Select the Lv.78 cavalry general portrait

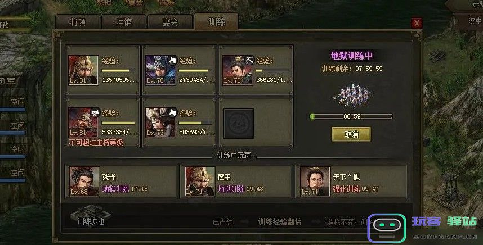click(160, 70)
